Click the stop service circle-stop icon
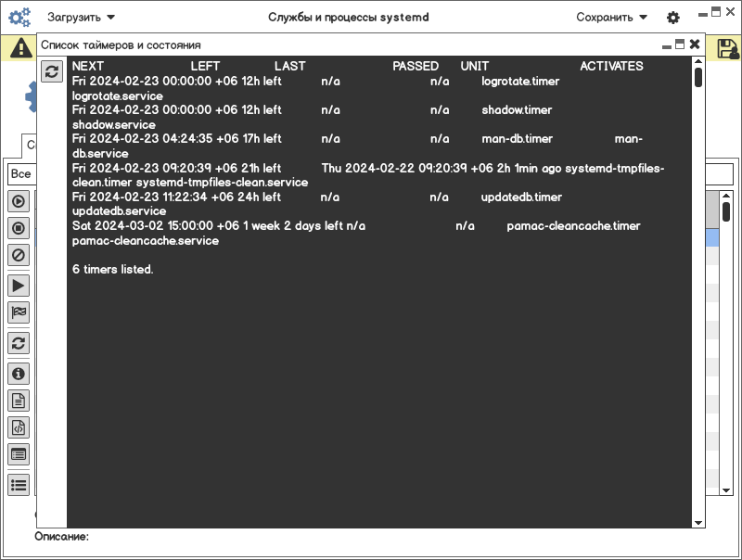Screen dimensions: 742x560 pyautogui.click(x=19, y=228)
